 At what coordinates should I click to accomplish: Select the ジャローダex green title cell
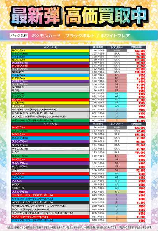pyautogui.click(x=50, y=53)
